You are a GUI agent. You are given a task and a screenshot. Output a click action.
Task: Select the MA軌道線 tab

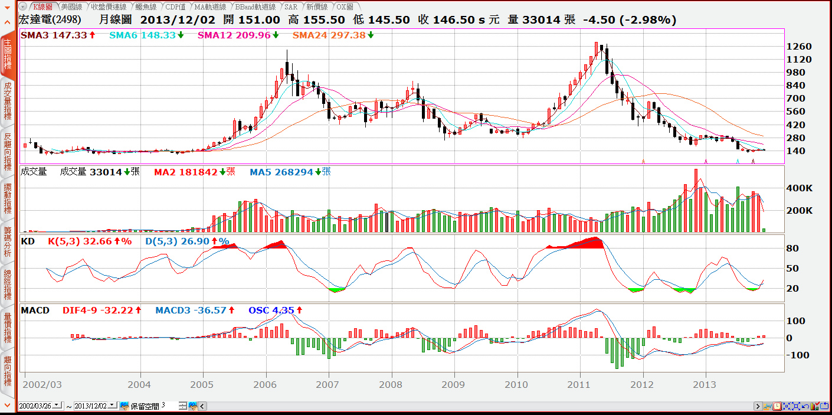(211, 6)
